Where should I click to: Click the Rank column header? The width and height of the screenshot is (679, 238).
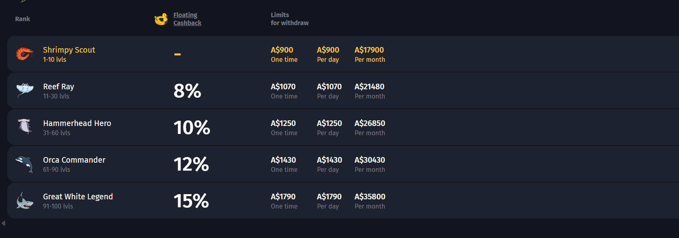tap(23, 19)
